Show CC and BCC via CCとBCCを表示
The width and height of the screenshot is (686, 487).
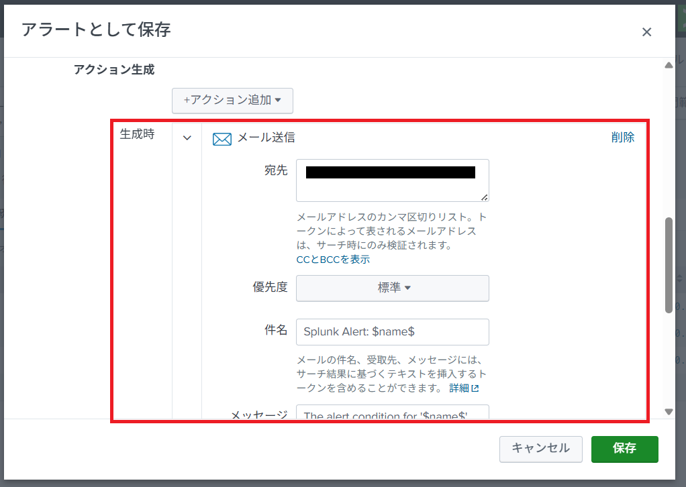(333, 259)
